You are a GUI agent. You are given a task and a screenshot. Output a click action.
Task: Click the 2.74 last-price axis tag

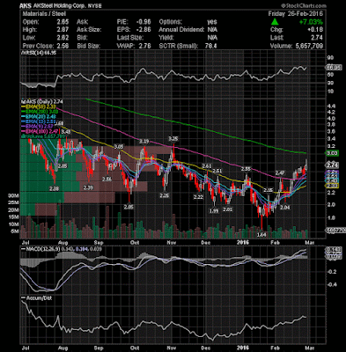click(333, 165)
